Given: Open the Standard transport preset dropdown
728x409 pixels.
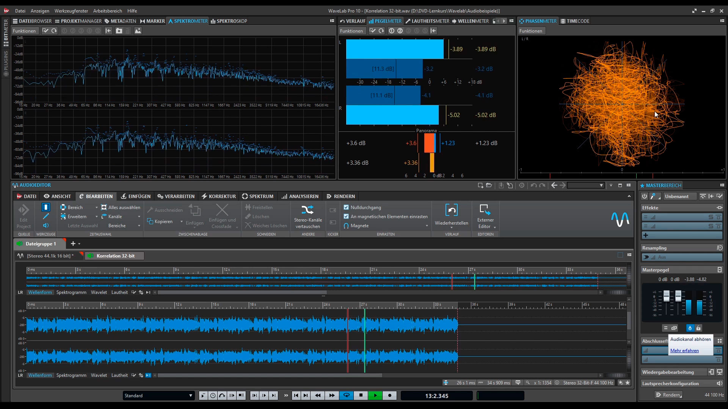Looking at the screenshot, I should pos(158,395).
